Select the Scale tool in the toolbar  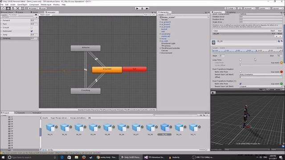point(18,8)
